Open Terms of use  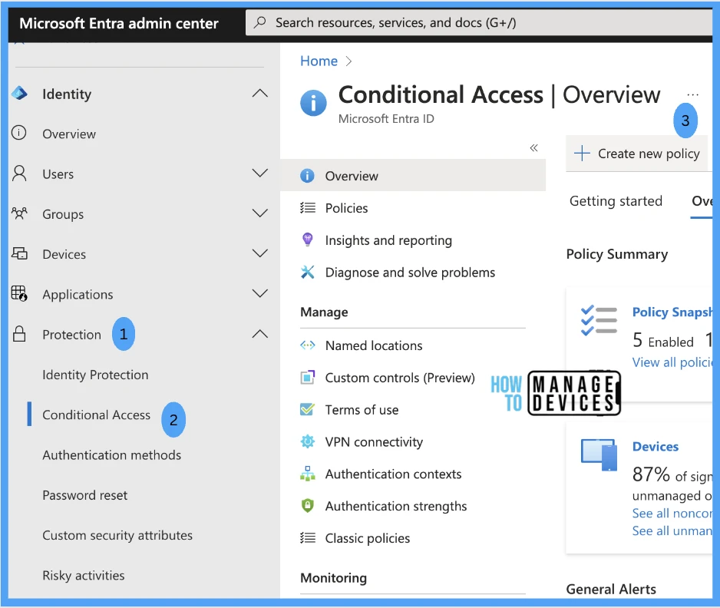(x=362, y=410)
